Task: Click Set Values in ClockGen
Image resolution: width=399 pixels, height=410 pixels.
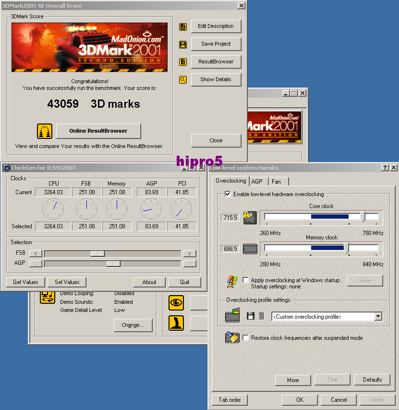Action: pyautogui.click(x=67, y=282)
